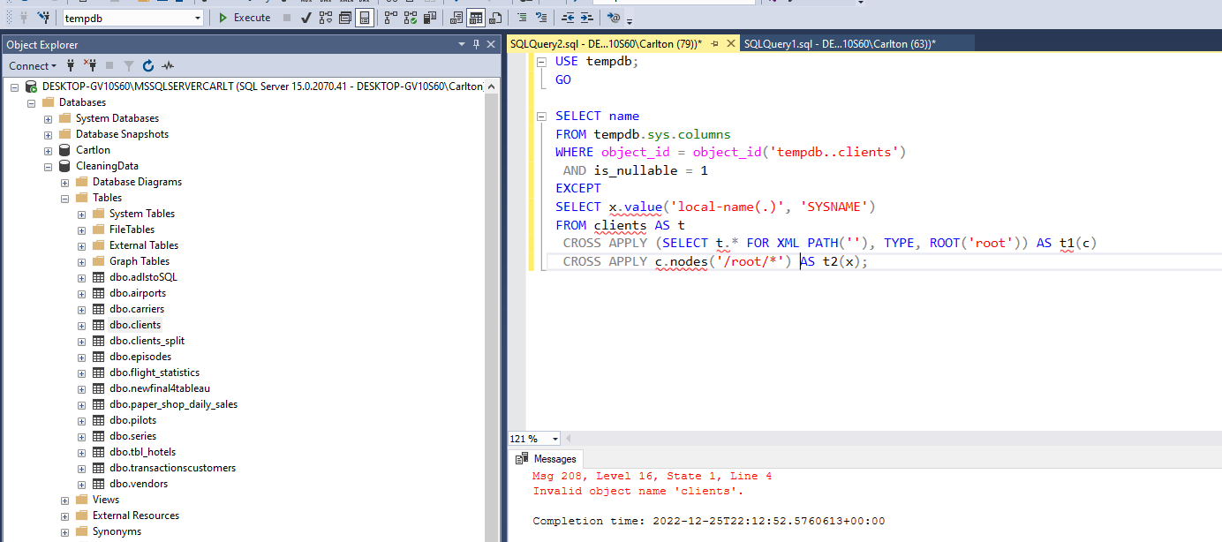
Task: Open the Messages results tab
Action: (x=547, y=459)
